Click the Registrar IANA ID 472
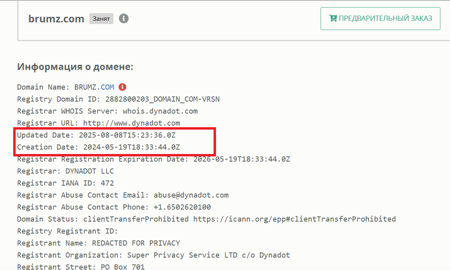 coord(107,183)
